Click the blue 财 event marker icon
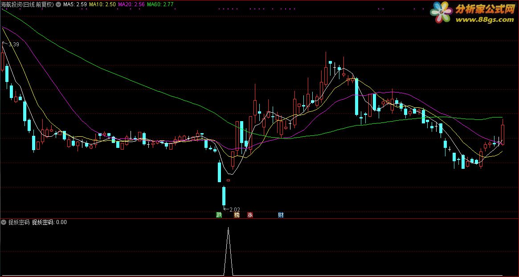The height and width of the screenshot is (277, 519). click(x=281, y=215)
